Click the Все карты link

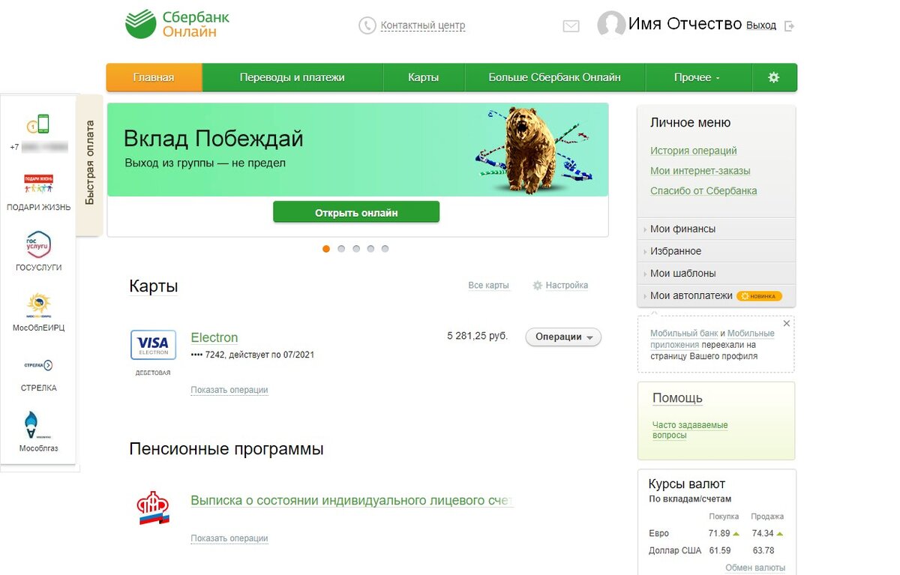(x=488, y=286)
